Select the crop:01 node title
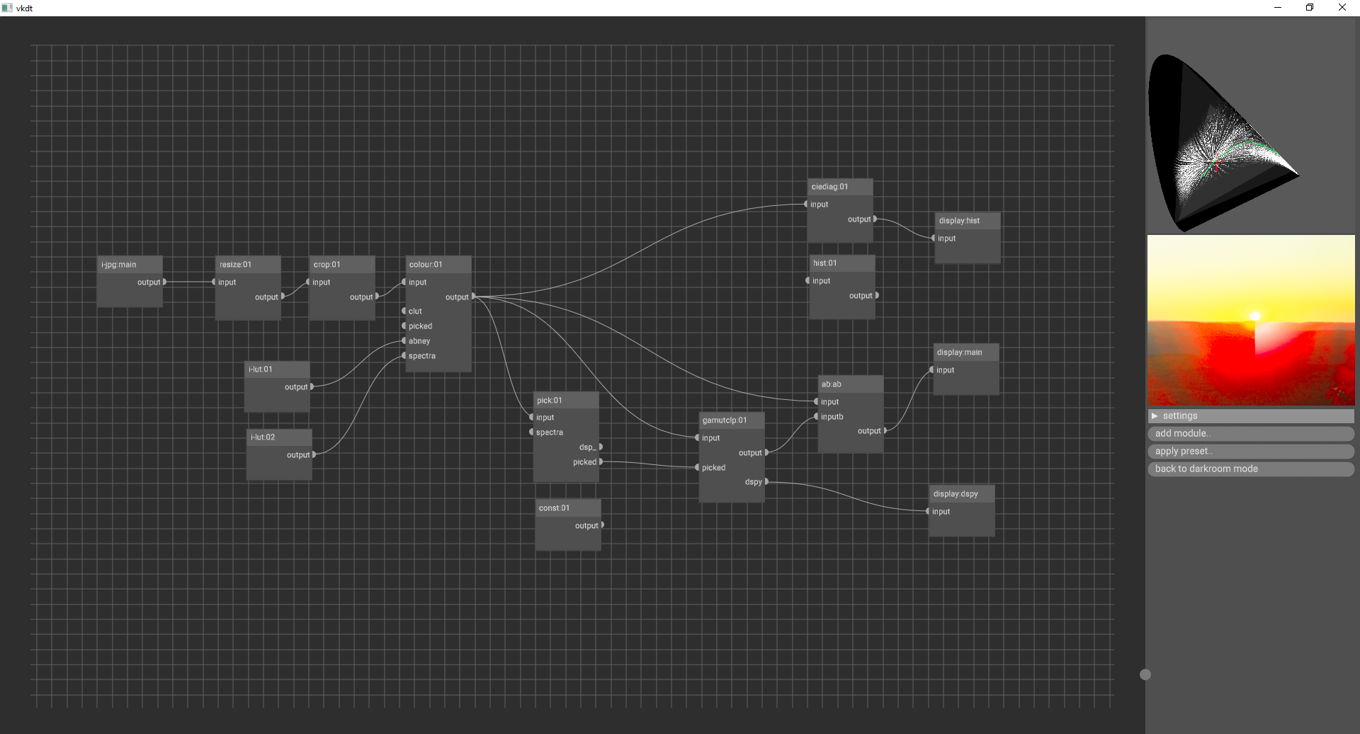Viewport: 1360px width, 734px height. click(342, 265)
